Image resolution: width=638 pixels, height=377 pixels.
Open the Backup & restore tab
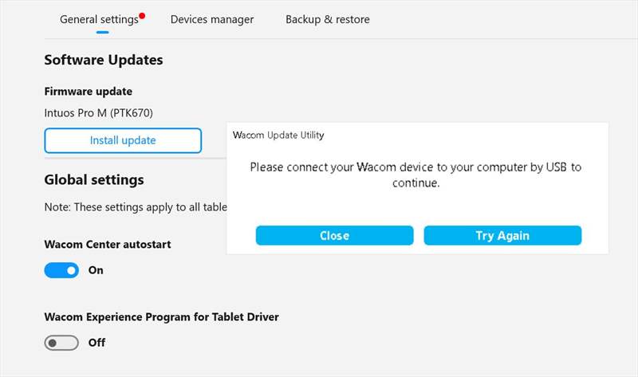tap(328, 19)
